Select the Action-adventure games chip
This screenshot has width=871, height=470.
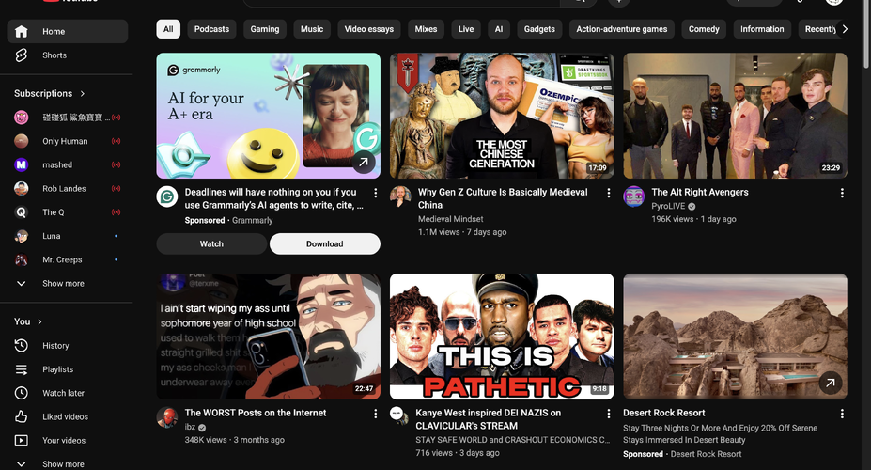pos(622,29)
